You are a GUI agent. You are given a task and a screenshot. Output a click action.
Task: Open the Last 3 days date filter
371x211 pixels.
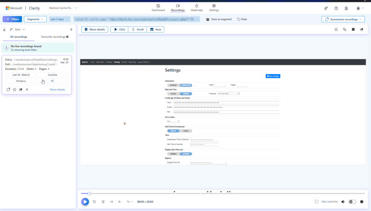pos(59,19)
